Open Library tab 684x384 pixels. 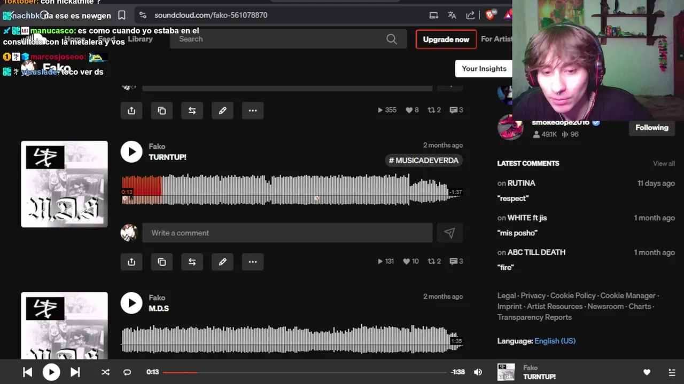click(140, 39)
